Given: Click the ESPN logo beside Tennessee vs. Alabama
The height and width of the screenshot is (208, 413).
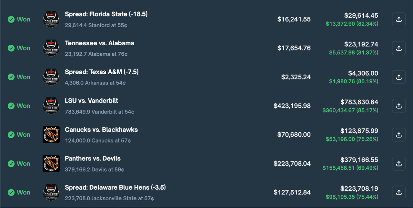Looking at the screenshot, I should click(51, 48).
